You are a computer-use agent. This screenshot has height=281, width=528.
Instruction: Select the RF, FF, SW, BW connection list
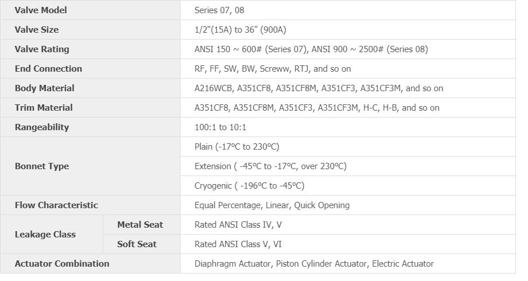coord(273,69)
